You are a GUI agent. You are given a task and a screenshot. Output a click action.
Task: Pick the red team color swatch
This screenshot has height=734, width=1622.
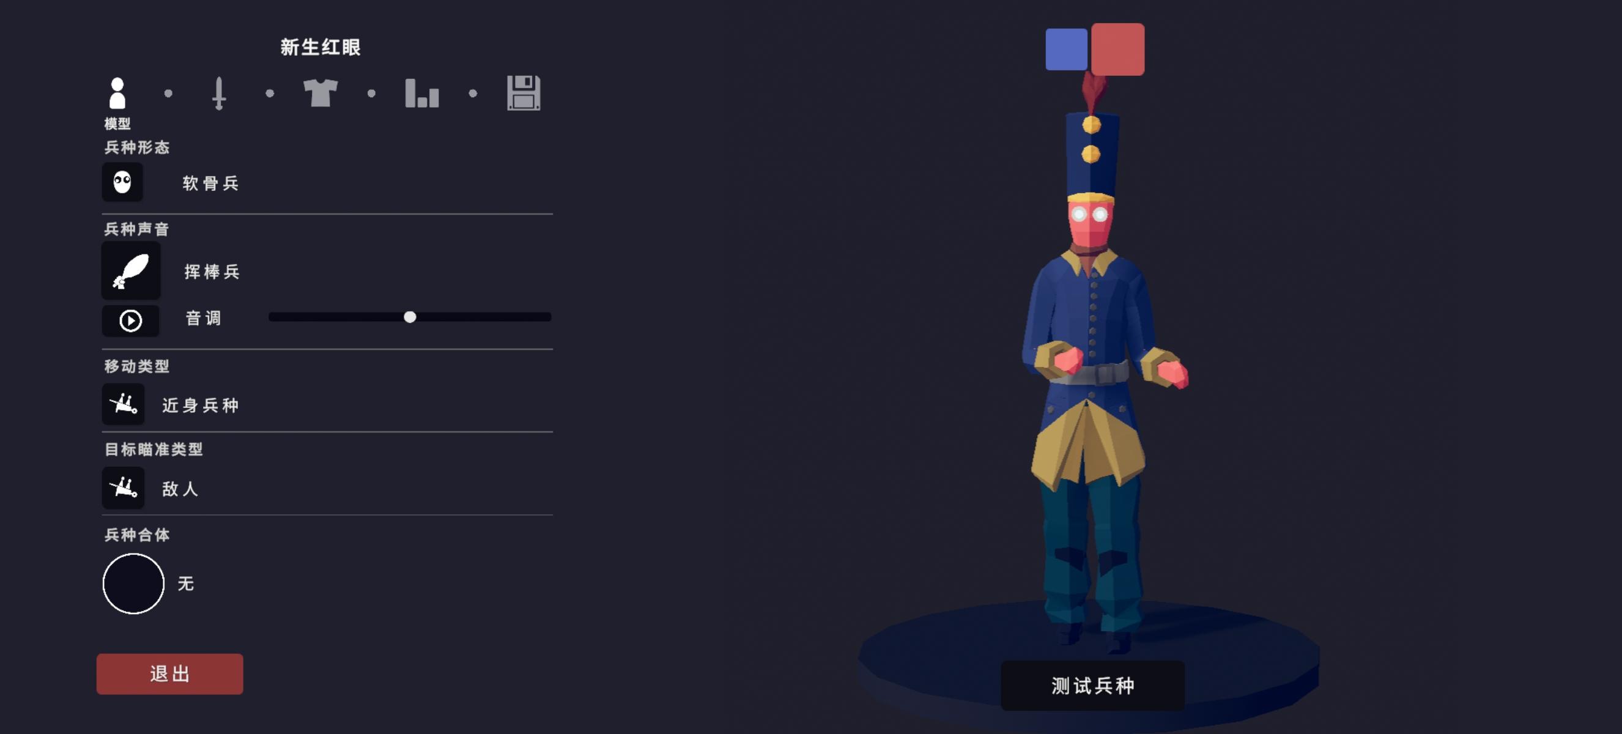(1117, 50)
